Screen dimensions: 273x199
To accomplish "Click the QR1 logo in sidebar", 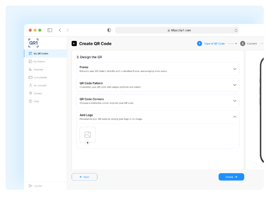I will 34,43.
